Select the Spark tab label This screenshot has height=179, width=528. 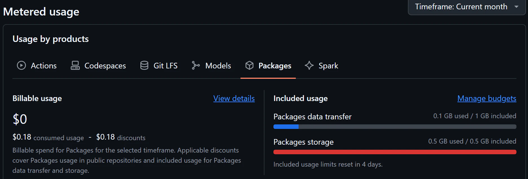point(328,66)
